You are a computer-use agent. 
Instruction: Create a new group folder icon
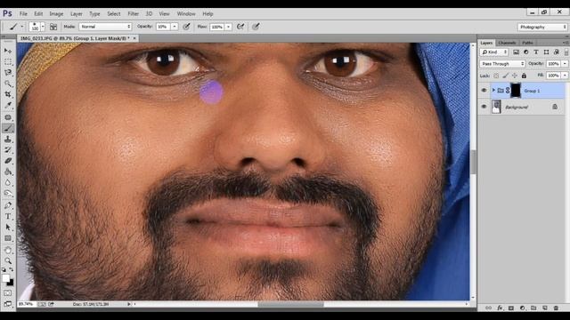click(533, 308)
